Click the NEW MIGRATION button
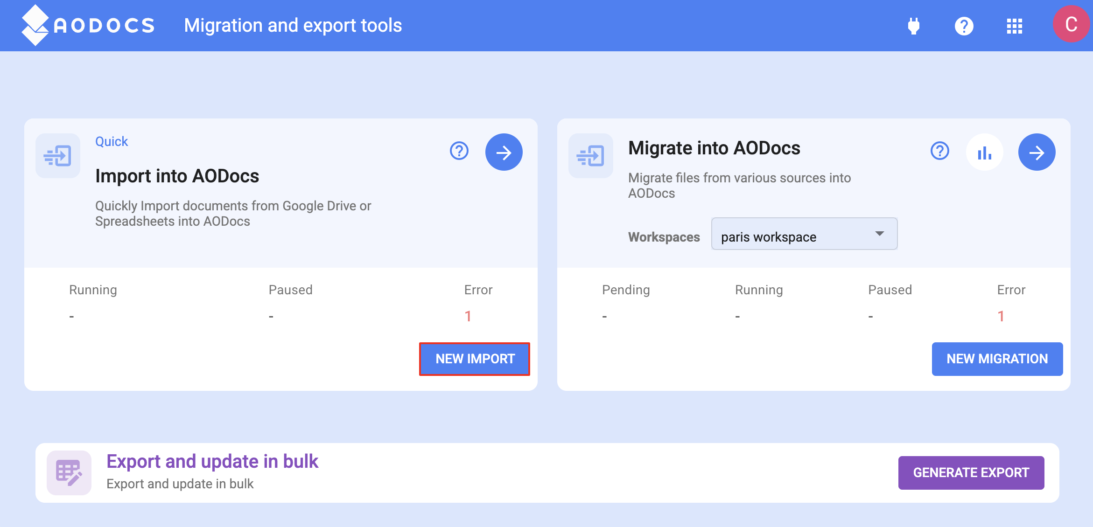1093x527 pixels. tap(997, 359)
